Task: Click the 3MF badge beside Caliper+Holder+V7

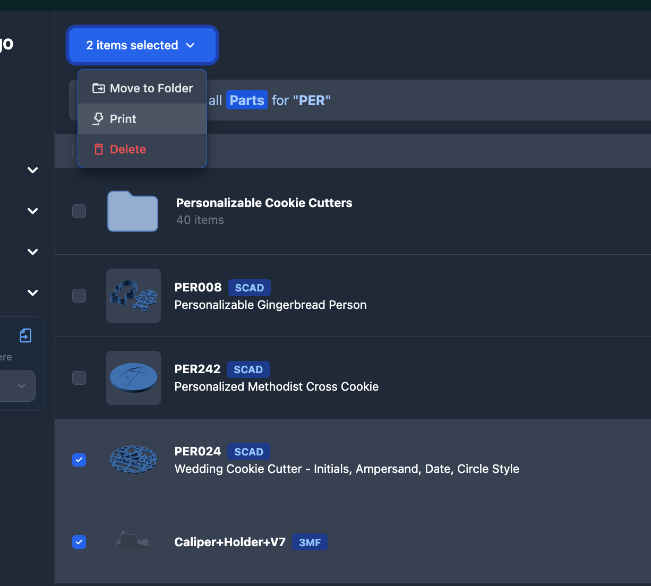Action: 310,542
